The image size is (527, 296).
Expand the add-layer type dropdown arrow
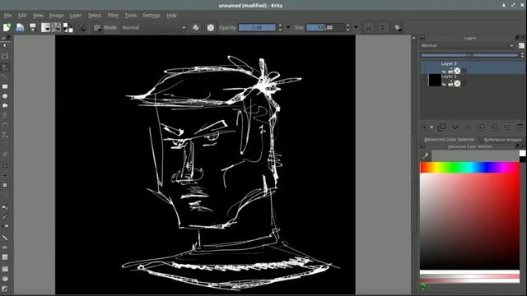431,127
